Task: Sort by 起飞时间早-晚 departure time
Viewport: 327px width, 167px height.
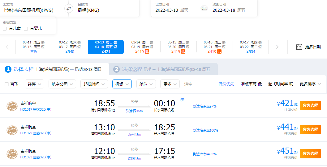Action: tap(281, 84)
